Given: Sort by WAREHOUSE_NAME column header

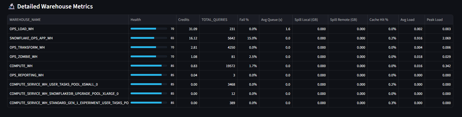Looking at the screenshot, I should pyautogui.click(x=25, y=20).
